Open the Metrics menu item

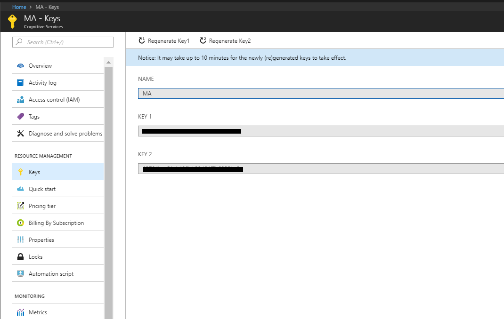58,312
